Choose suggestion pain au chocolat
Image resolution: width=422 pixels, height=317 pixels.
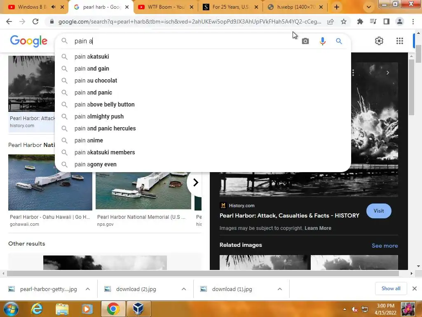[x=203, y=80]
